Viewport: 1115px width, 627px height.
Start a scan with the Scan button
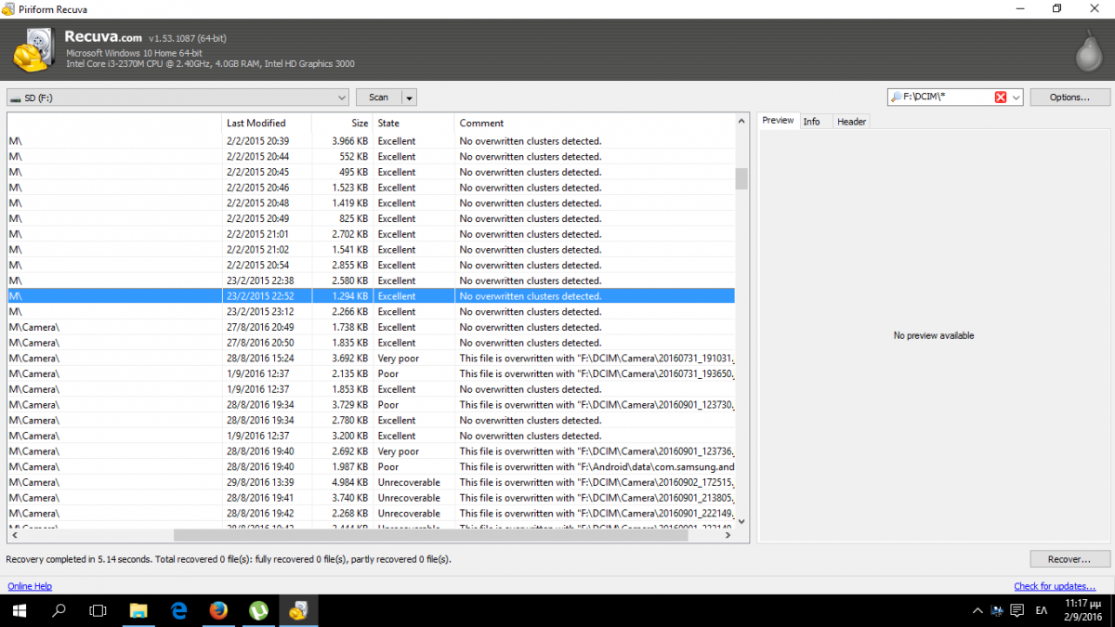pyautogui.click(x=378, y=98)
